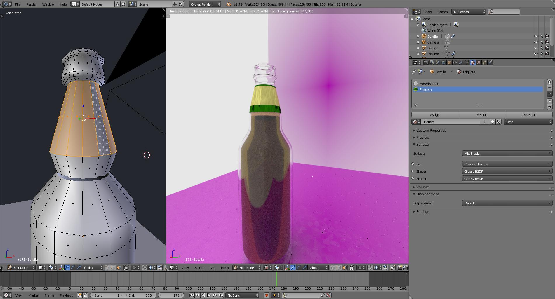
Task: Click the current frame field showing 173
Action: click(x=171, y=295)
